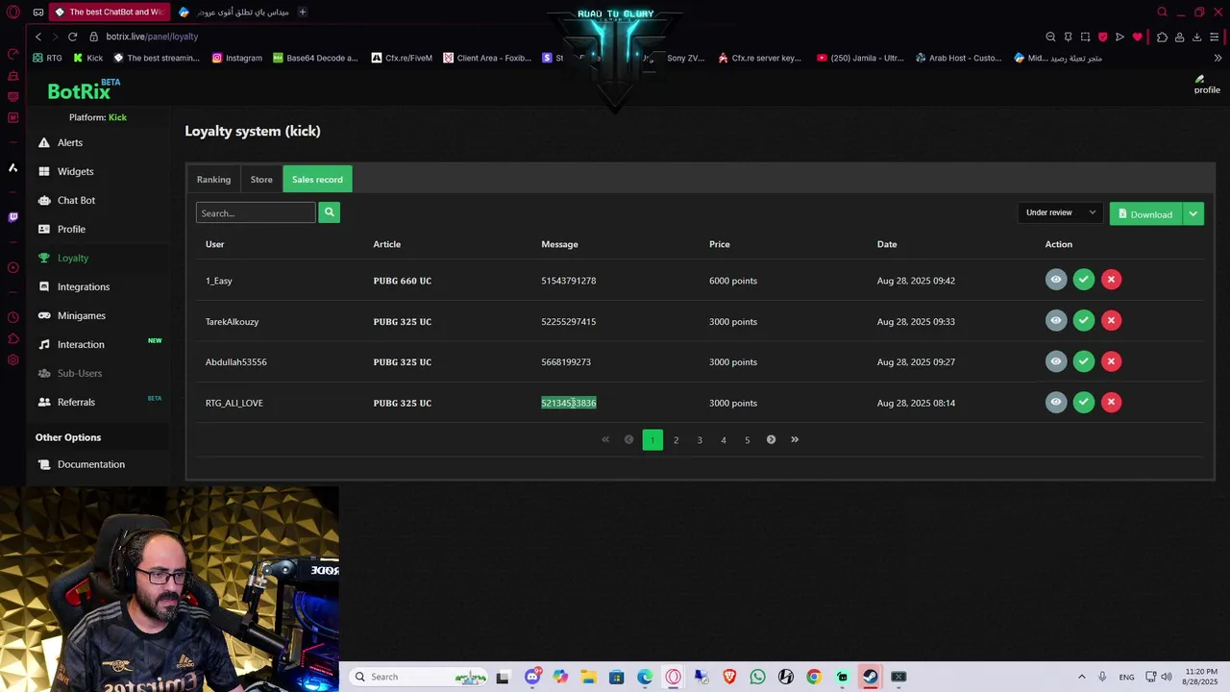
Task: Click the green search magnifier button
Action: click(x=329, y=212)
